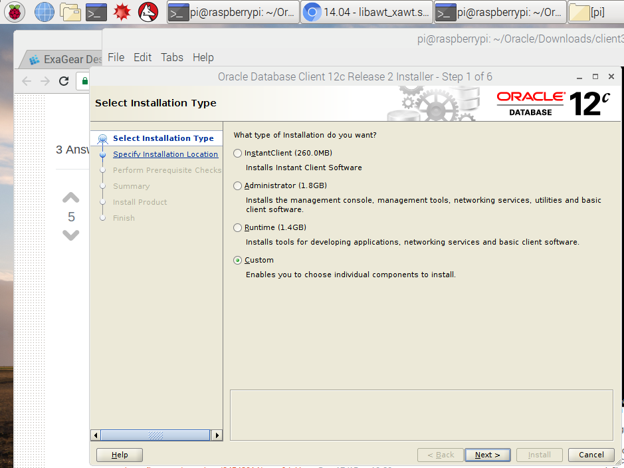
Task: Go to Specify Installation Location step link
Action: pyautogui.click(x=165, y=154)
